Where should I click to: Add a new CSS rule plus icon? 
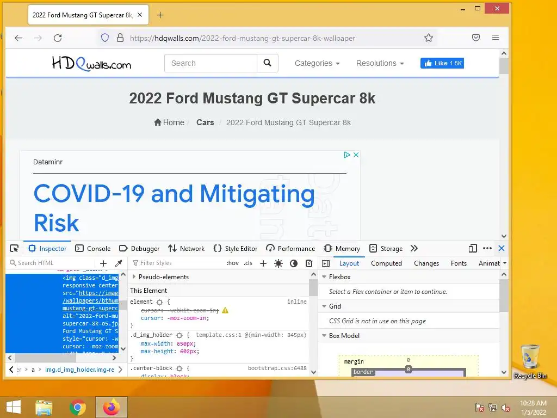point(263,263)
